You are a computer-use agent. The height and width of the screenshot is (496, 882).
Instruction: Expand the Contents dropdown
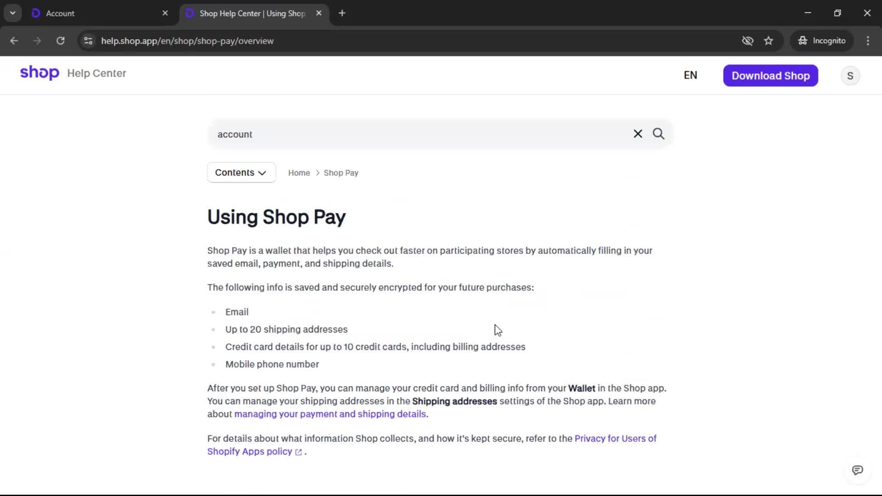coord(241,173)
